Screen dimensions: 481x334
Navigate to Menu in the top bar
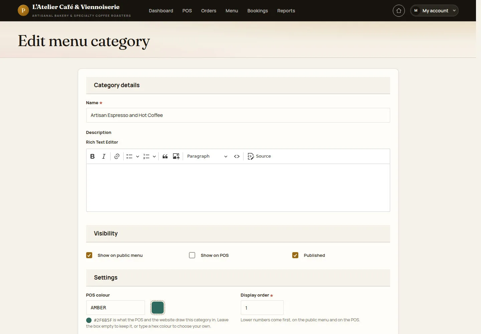point(232,11)
